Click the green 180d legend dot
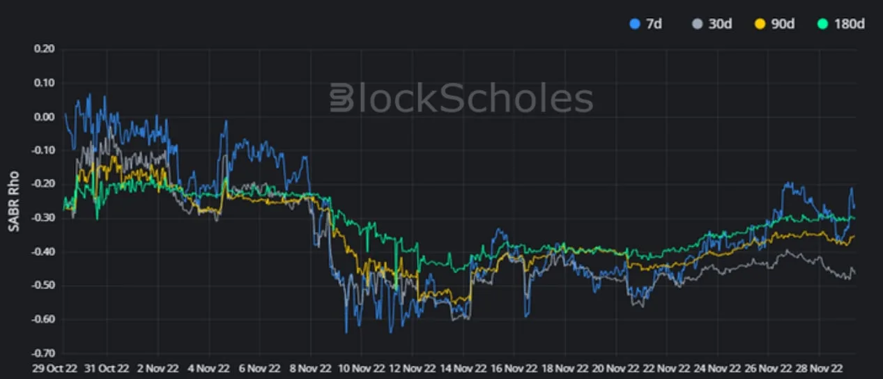 [x=822, y=24]
